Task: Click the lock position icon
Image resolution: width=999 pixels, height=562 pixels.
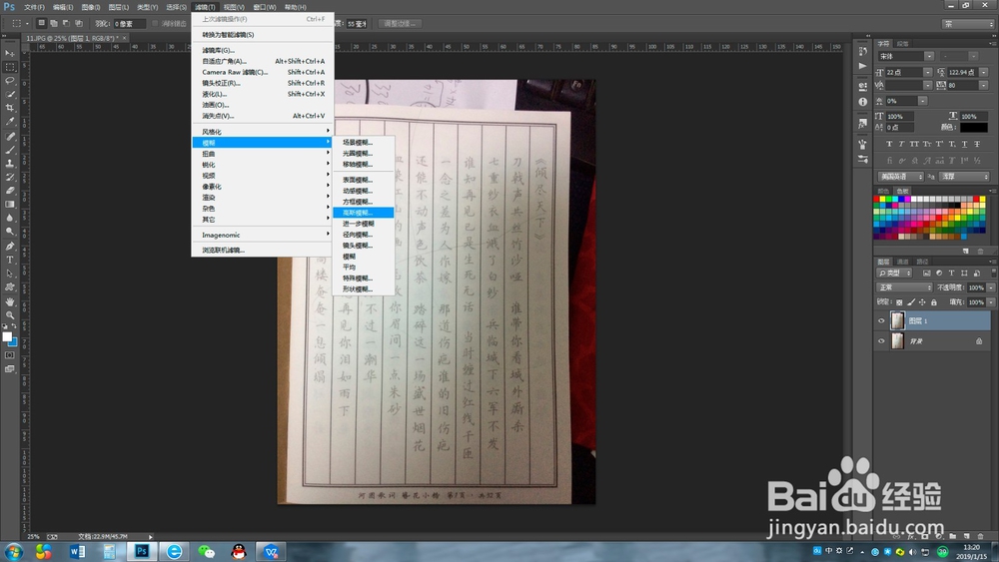Action: click(922, 302)
